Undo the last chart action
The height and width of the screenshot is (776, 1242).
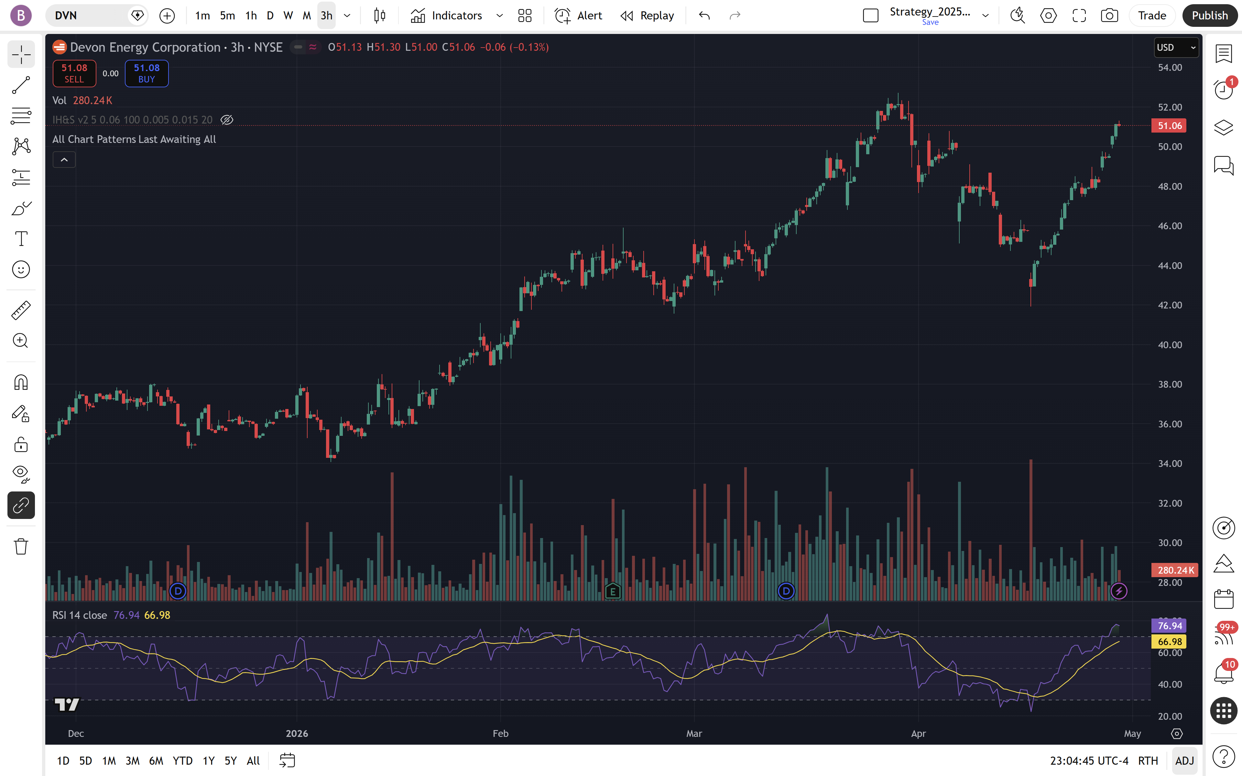tap(705, 16)
